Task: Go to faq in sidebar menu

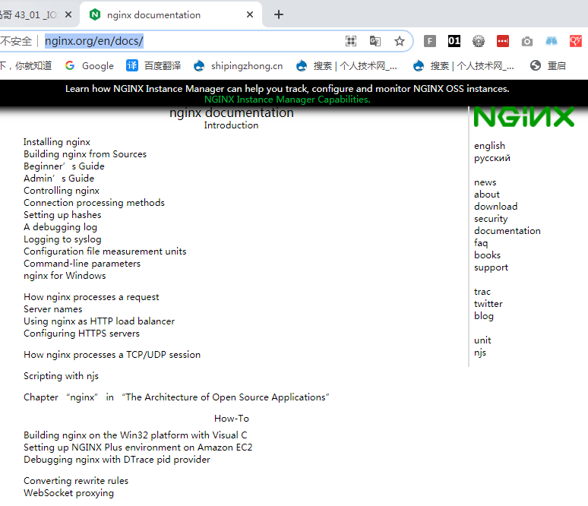Action: [x=481, y=243]
